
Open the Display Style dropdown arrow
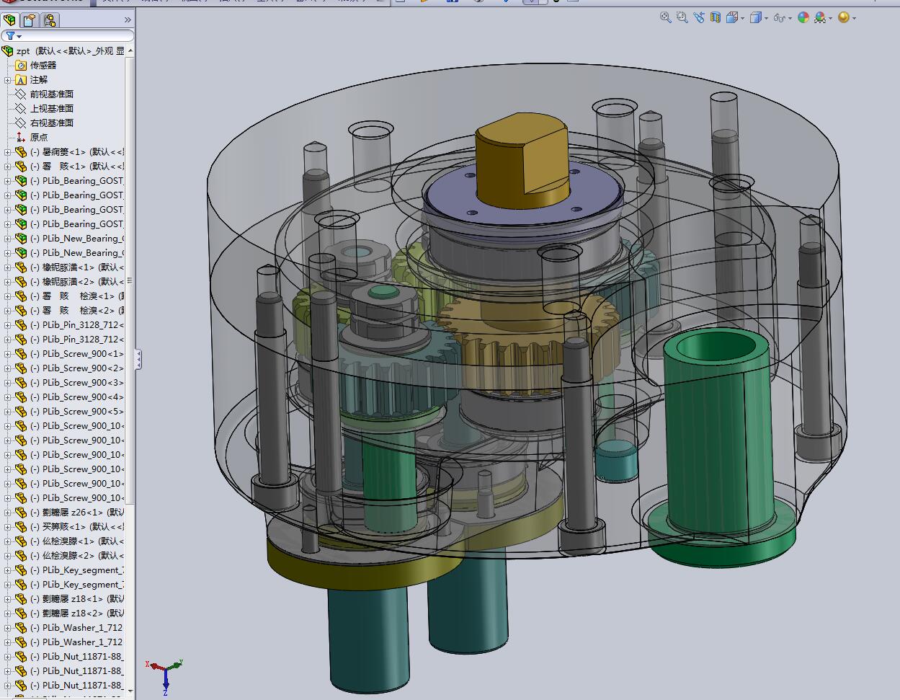tap(766, 18)
